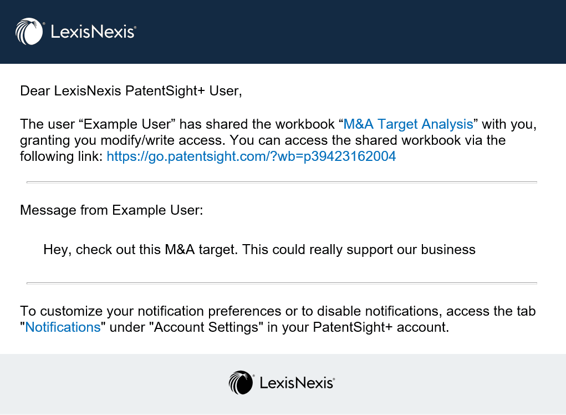
Task: Click the "PatentSight+ account" closing words
Action: [x=381, y=327]
